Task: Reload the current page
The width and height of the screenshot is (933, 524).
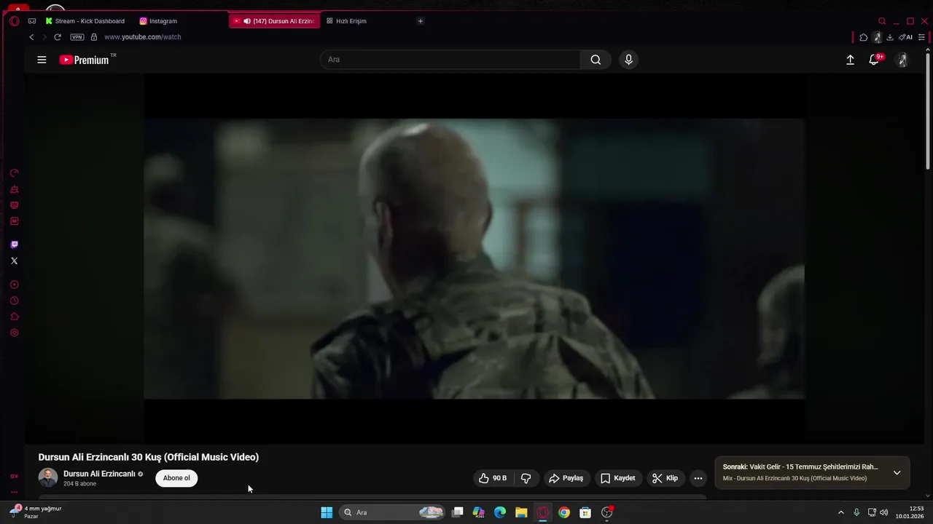Action: (x=58, y=37)
